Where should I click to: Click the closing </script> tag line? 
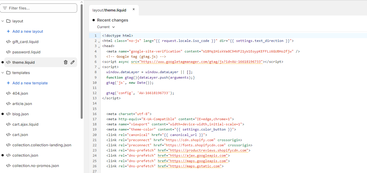pos(111,98)
